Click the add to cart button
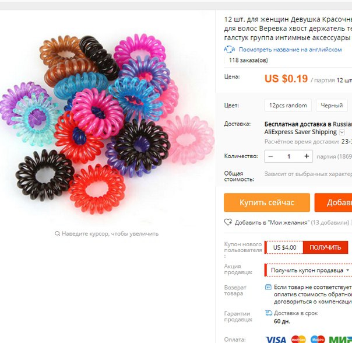 (333, 202)
